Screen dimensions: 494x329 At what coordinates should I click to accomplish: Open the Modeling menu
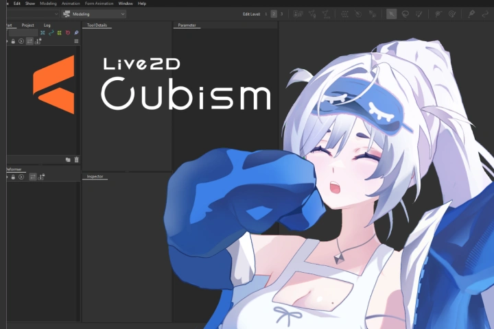tap(48, 3)
